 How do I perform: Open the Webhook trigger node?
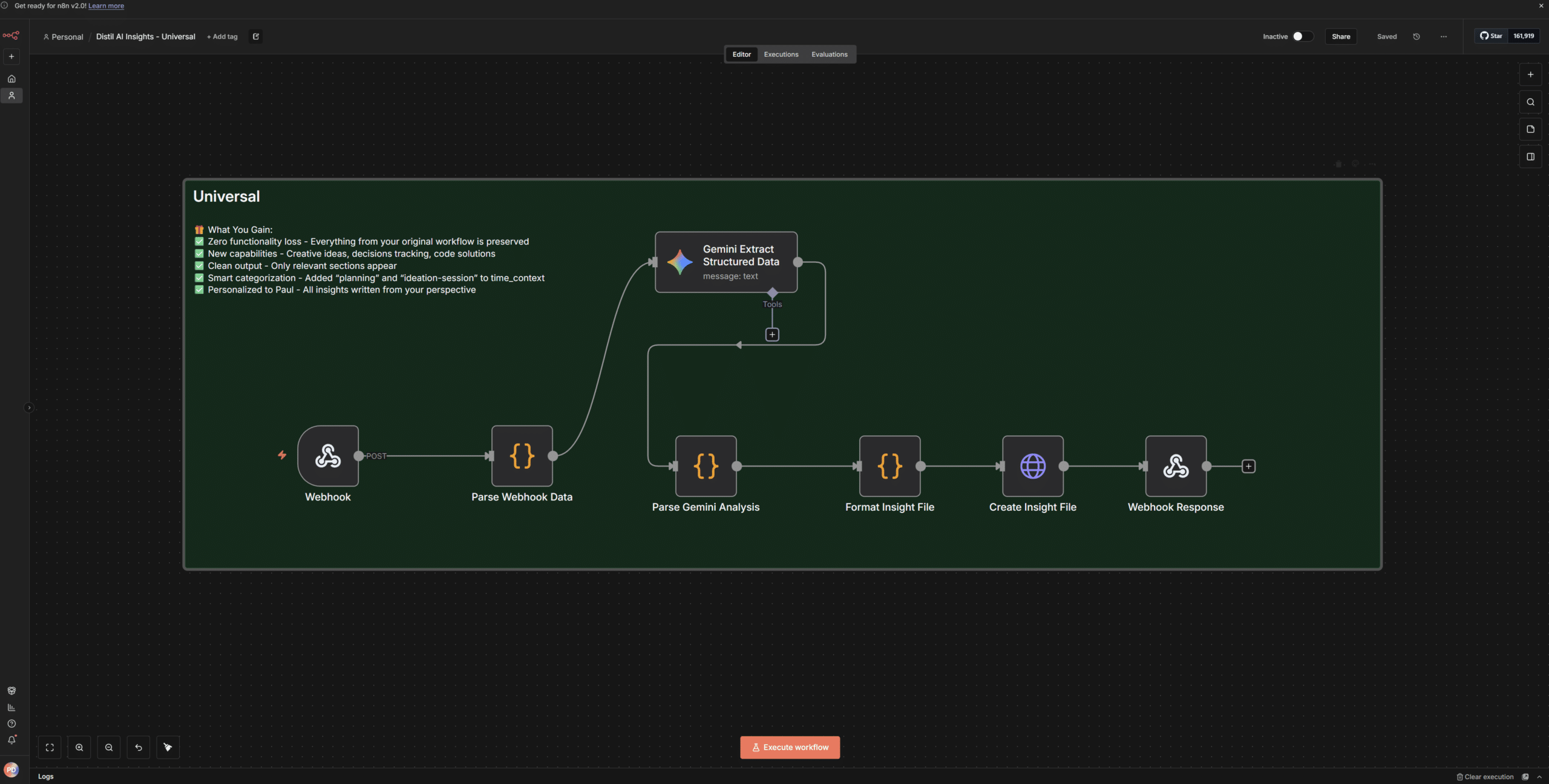point(328,456)
